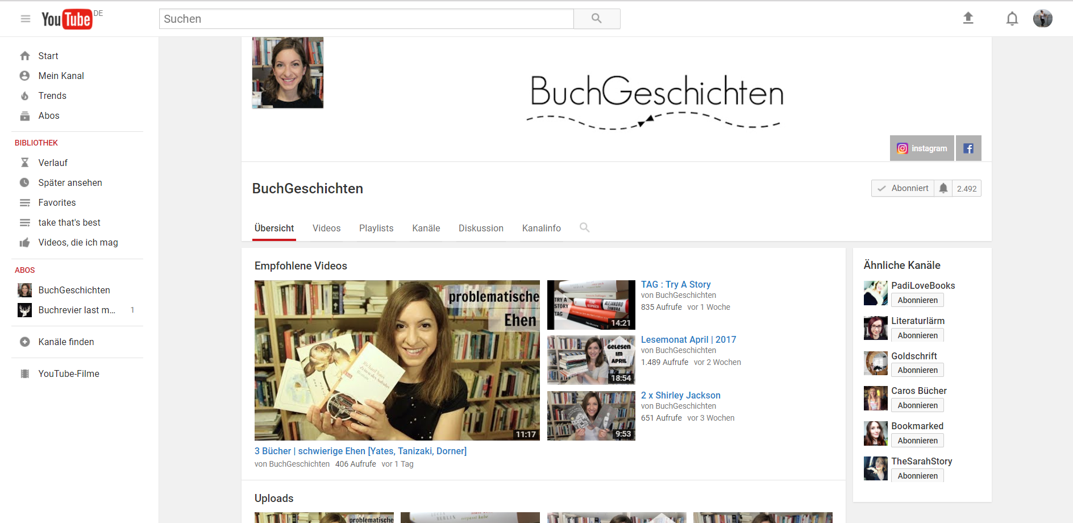Screen dimensions: 1073x523
Task: Toggle the channel notification bell
Action: (943, 188)
